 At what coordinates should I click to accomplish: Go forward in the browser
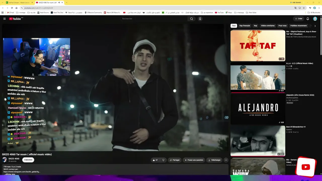pos(7,8)
